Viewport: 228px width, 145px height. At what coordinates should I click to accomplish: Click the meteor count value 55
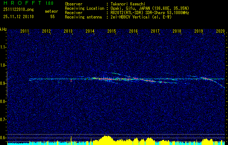53,17
